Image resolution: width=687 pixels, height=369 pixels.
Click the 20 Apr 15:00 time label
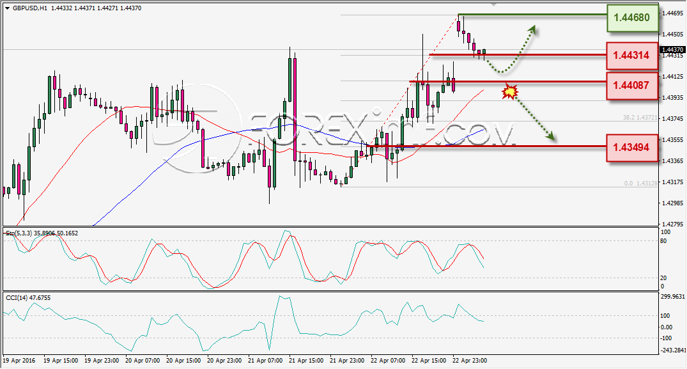183,360
